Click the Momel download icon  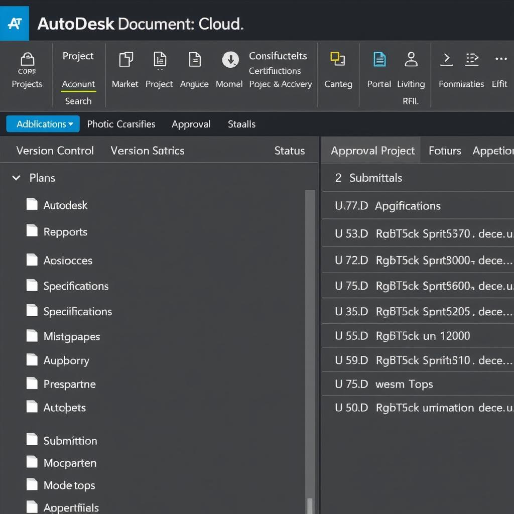pyautogui.click(x=230, y=60)
